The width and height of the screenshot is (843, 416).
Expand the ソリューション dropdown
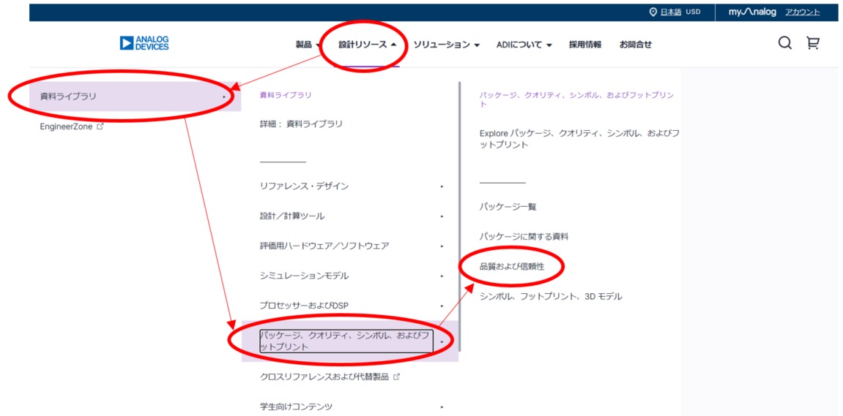pos(446,45)
